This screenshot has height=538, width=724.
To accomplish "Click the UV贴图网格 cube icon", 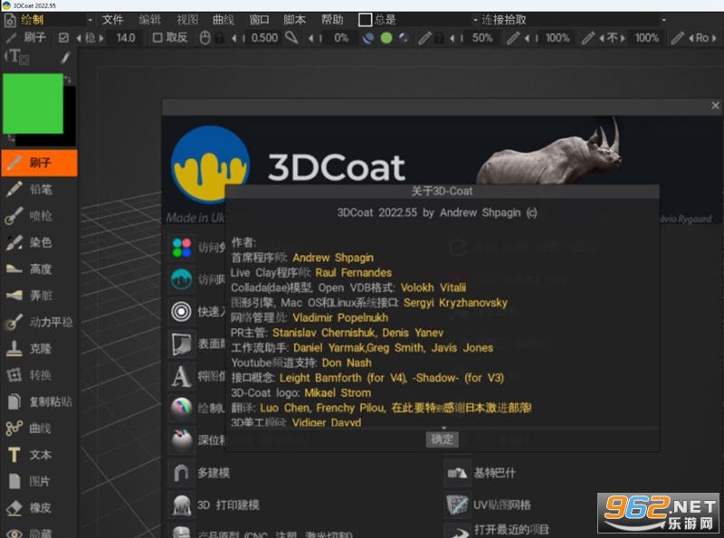I will point(457,505).
